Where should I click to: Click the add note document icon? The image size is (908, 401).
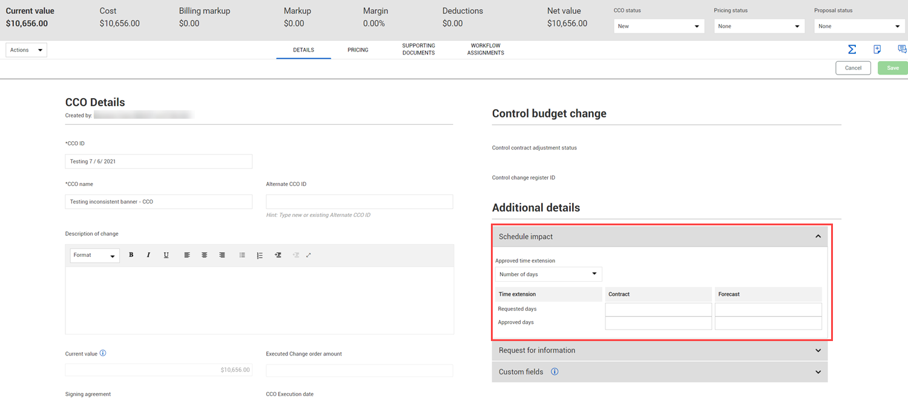tap(877, 50)
